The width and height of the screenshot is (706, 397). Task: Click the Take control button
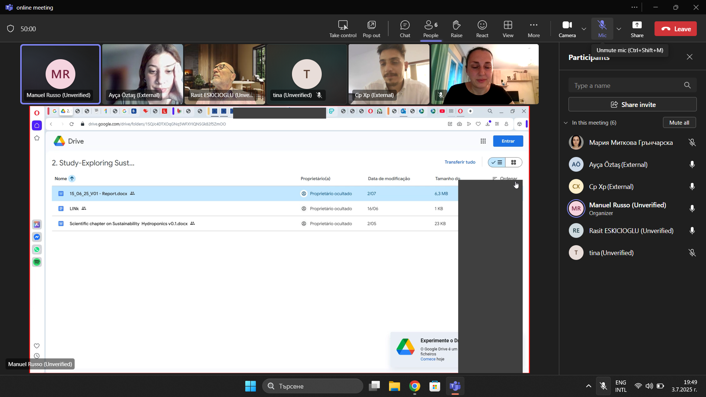click(x=343, y=29)
